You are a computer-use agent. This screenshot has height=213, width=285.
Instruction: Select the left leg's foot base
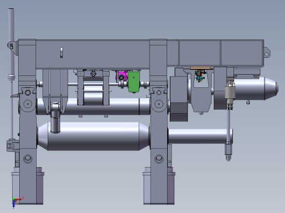pos(27,186)
